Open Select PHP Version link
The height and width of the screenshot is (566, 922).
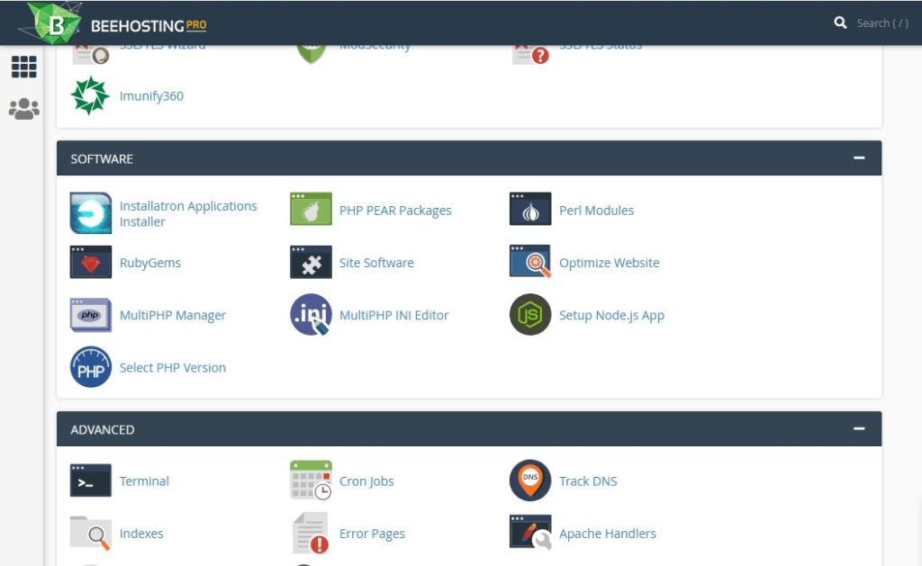[172, 367]
